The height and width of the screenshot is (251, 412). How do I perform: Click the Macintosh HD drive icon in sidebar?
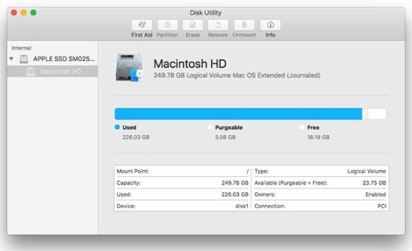30,71
